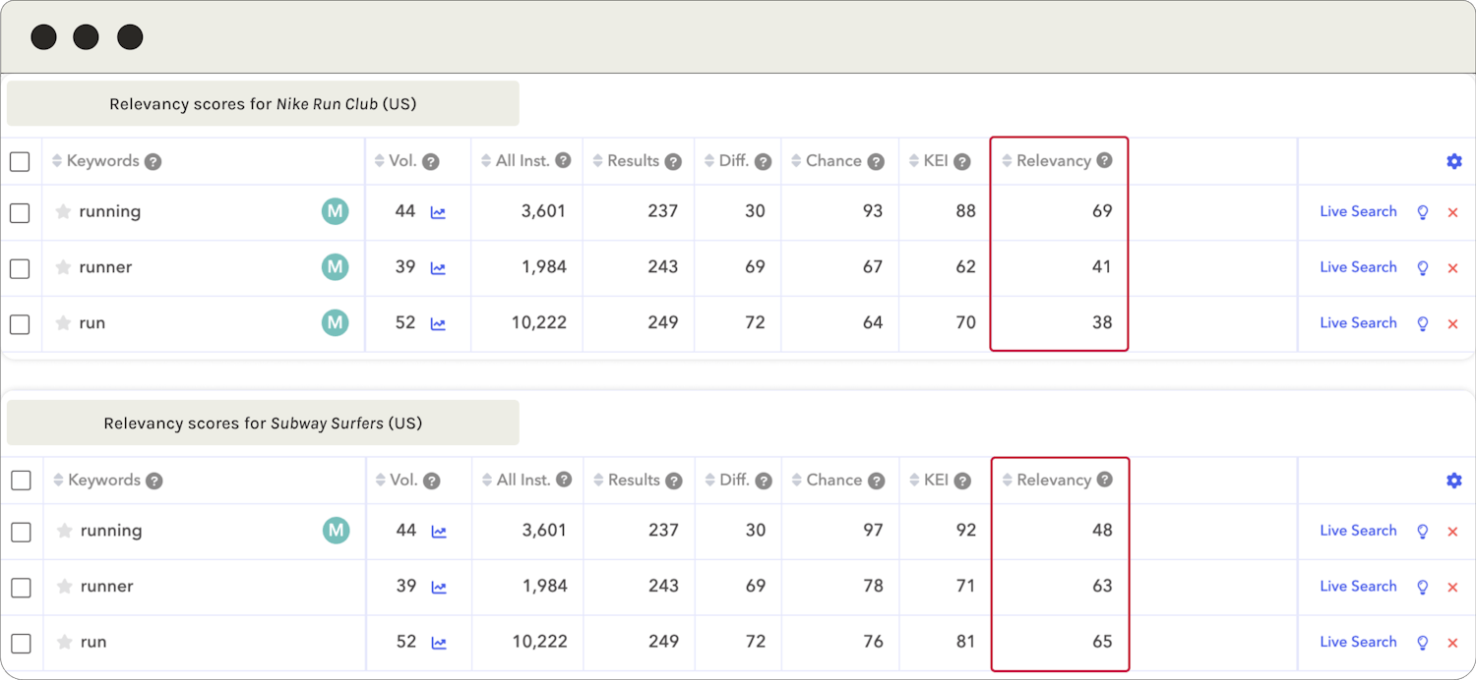Open the settings gear in Subway Surfers table

[x=1453, y=481]
